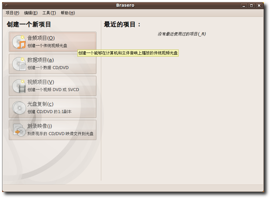Start a new 音频项目(O) audio project

[x=53, y=42]
